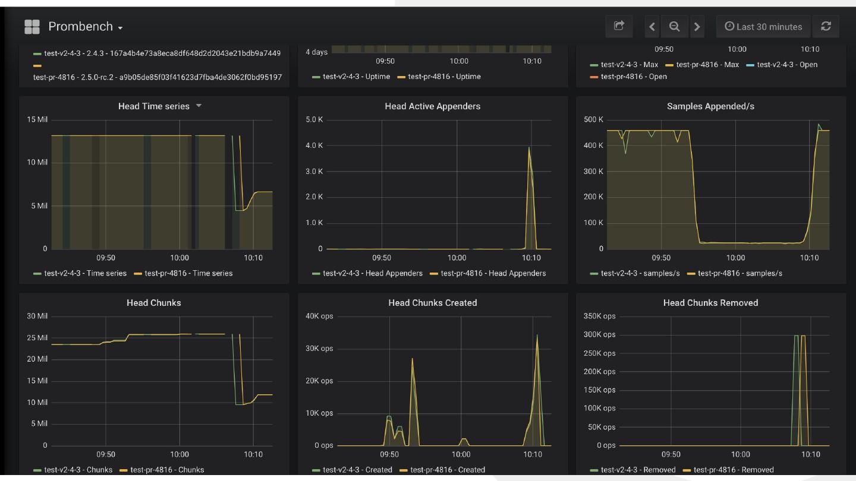Open the Head Active Appenders panel title
The image size is (856, 481).
(x=432, y=106)
